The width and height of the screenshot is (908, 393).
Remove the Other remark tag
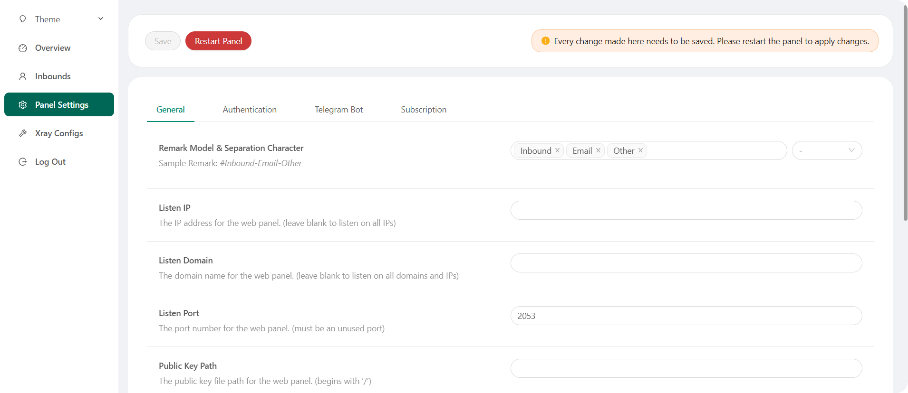pyautogui.click(x=640, y=150)
